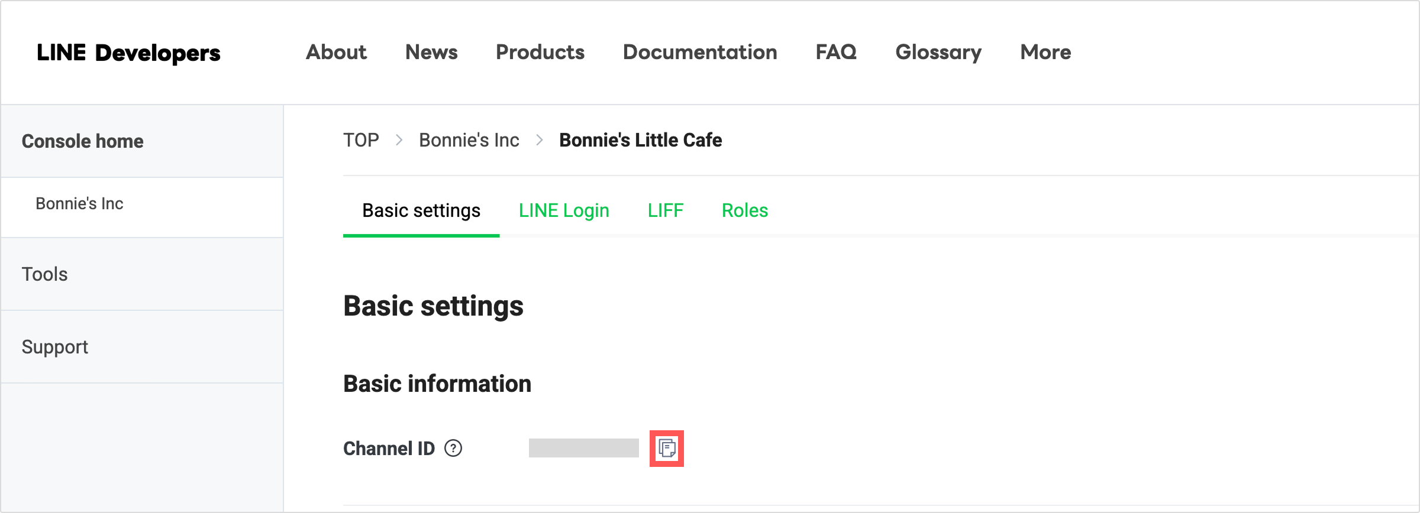This screenshot has height=513, width=1420.
Task: Open Products in the header
Action: tap(540, 52)
